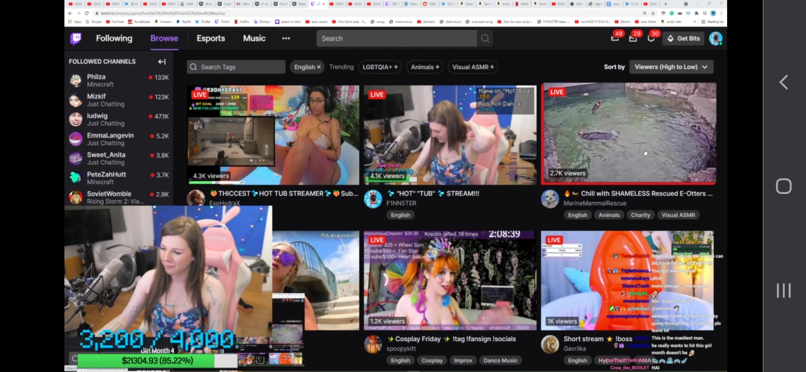Open the Netflix bookmark
The image size is (806, 372).
point(242,21)
